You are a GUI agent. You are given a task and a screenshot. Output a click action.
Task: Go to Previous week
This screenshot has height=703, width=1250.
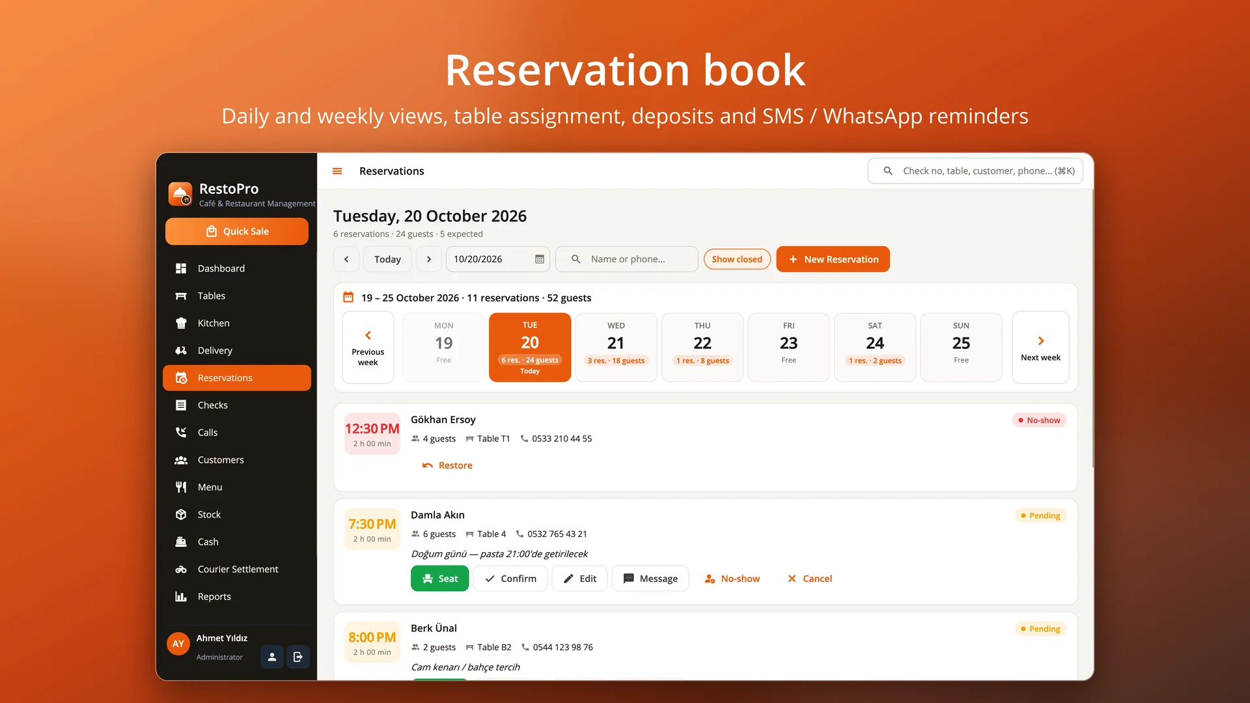(368, 348)
